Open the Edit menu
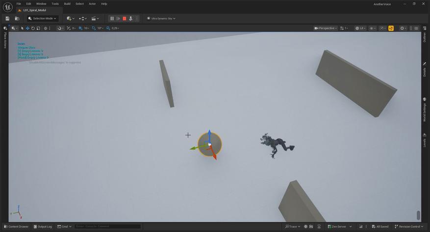 28,4
